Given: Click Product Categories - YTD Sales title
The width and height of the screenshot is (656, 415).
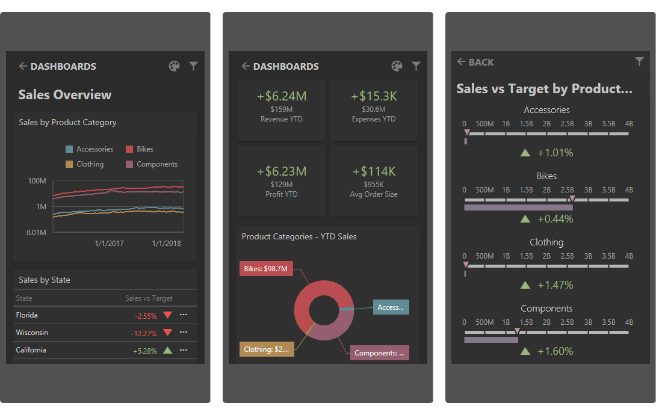Looking at the screenshot, I should (299, 236).
